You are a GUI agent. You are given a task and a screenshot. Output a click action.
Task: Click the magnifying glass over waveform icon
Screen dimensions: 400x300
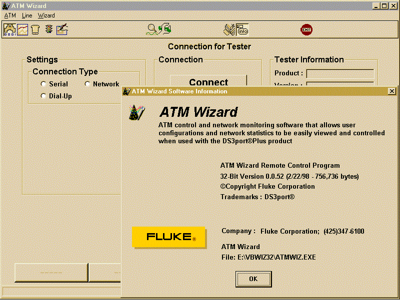(x=151, y=29)
